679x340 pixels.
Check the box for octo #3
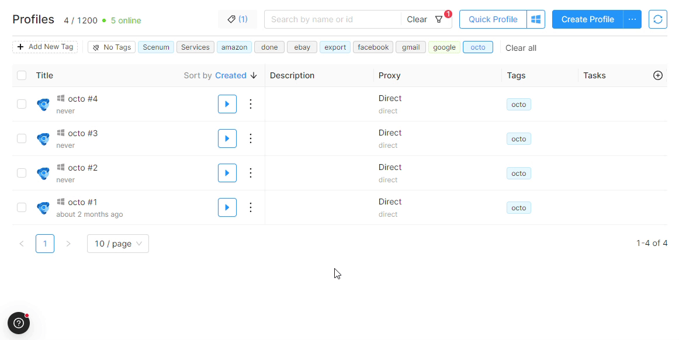22,138
